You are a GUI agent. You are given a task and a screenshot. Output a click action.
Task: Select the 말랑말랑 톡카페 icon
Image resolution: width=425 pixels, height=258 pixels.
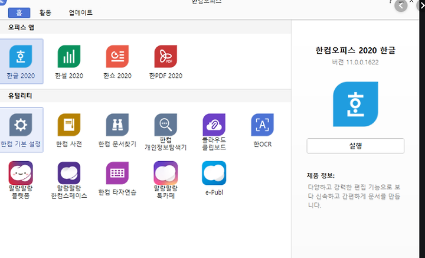click(x=166, y=173)
